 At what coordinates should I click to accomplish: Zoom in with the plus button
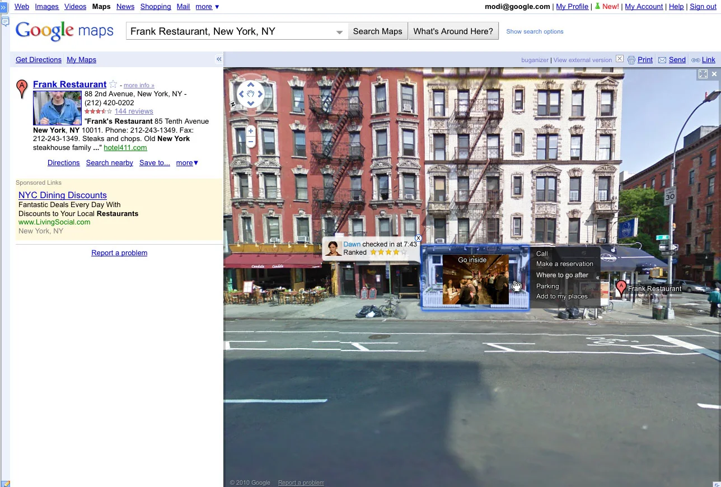pos(250,131)
